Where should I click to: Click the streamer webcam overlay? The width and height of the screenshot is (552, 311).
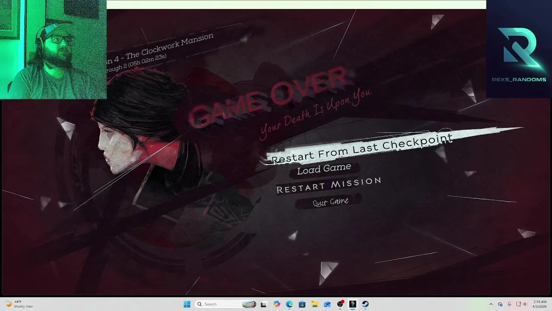(53, 50)
